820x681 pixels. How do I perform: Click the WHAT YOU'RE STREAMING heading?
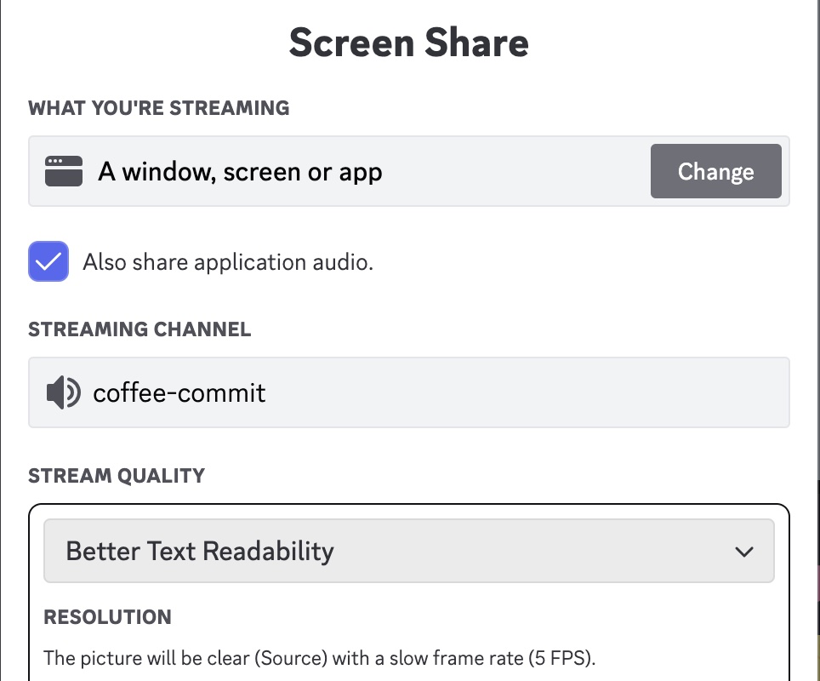159,108
